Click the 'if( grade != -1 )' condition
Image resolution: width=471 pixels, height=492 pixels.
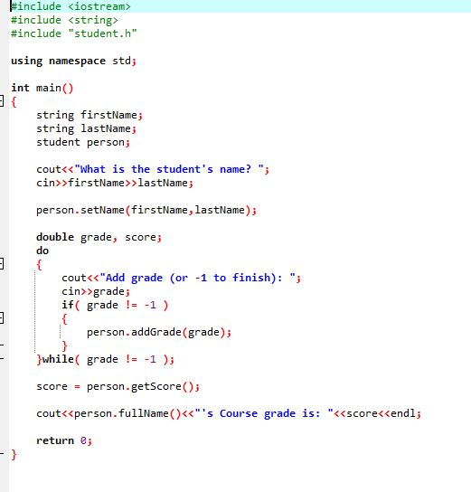coord(115,305)
